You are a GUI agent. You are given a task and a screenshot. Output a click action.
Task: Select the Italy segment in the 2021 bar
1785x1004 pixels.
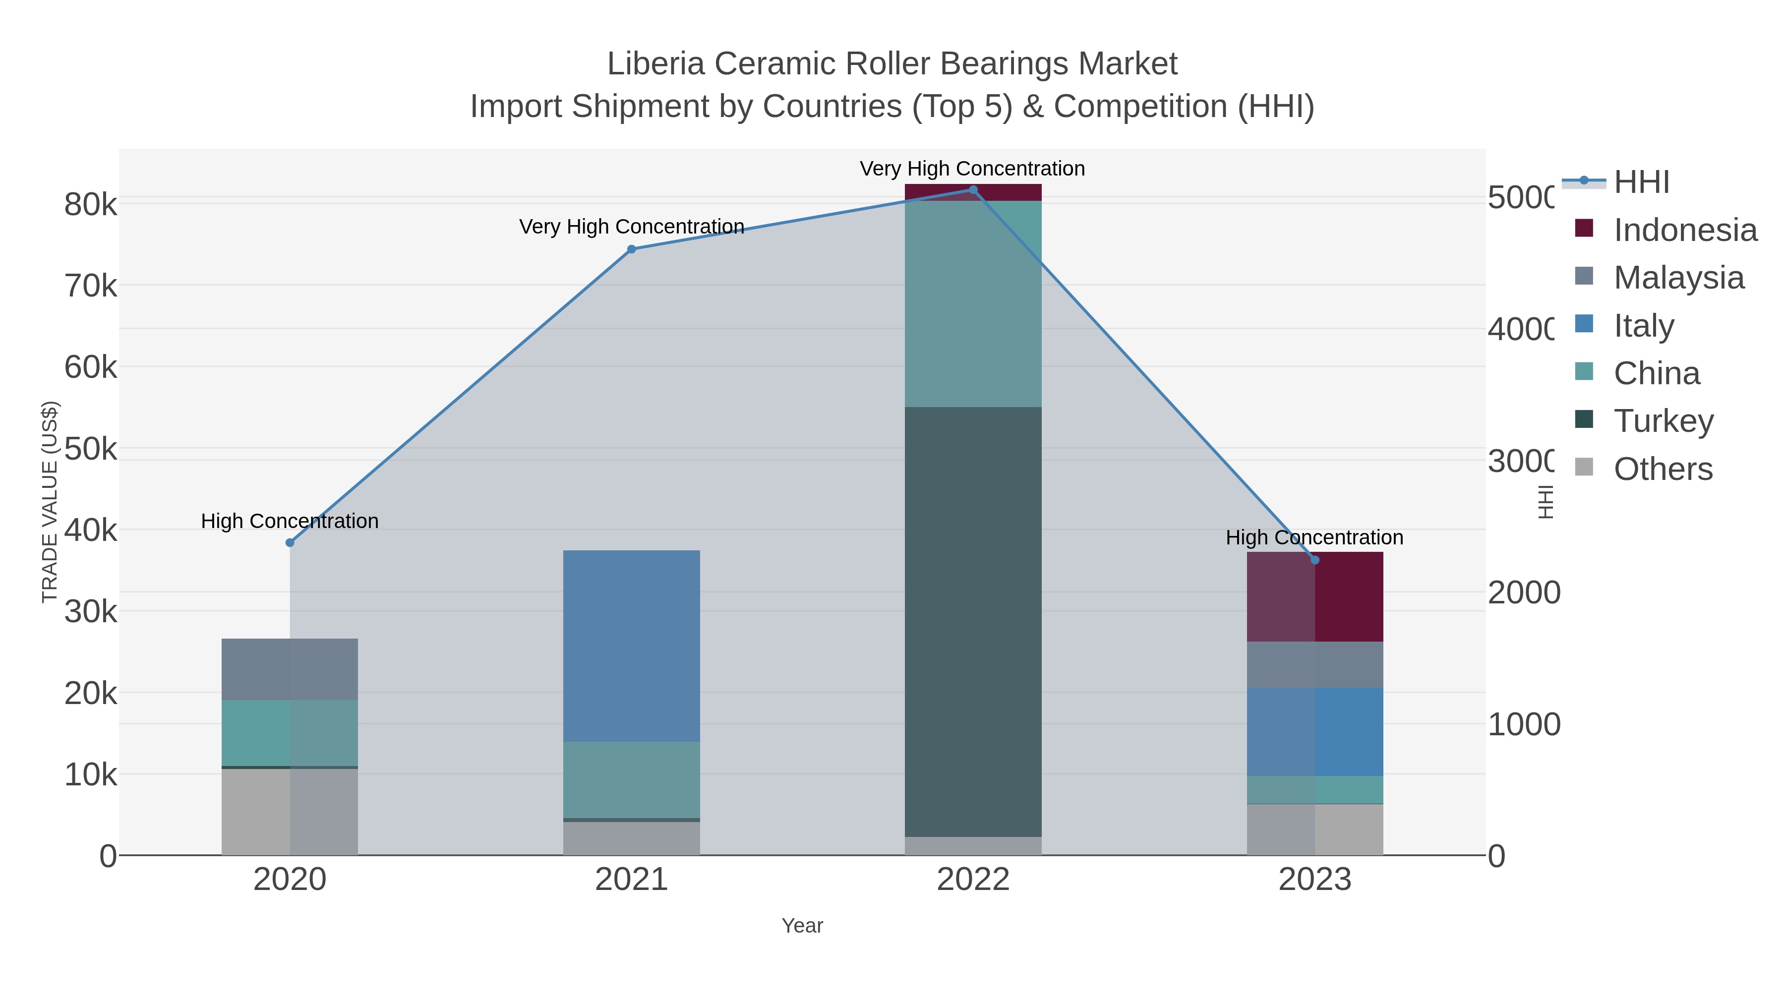click(x=631, y=646)
